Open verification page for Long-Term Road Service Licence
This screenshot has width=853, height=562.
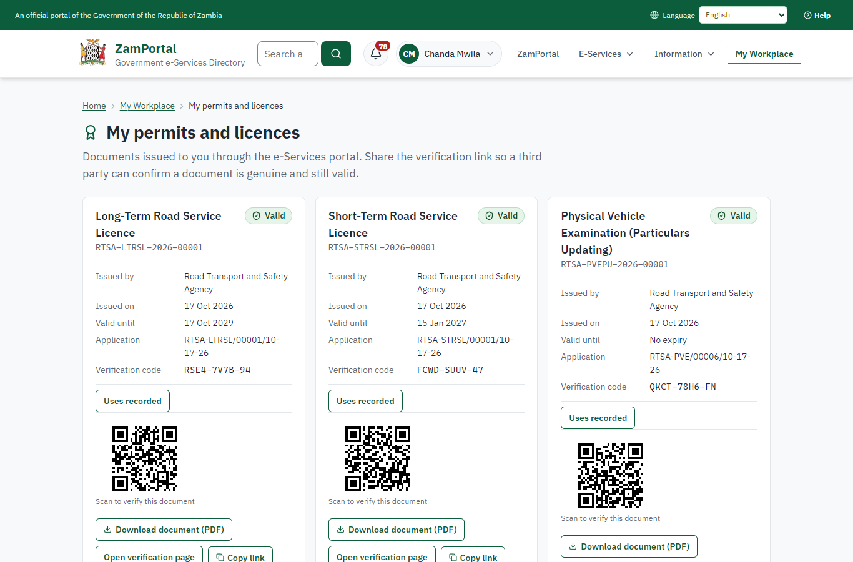[149, 555]
